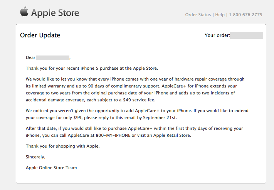The image size is (274, 190).
Task: Click the redacted order number box
Action: point(247,35)
